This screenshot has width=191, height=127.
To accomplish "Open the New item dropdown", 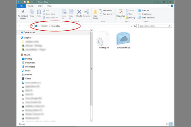I will 106,10.
